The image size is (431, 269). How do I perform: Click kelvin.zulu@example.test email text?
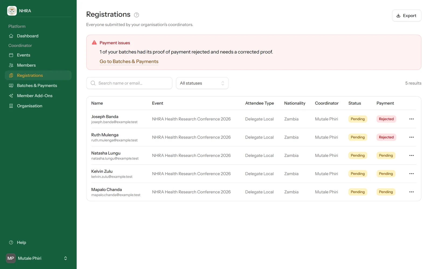click(112, 177)
